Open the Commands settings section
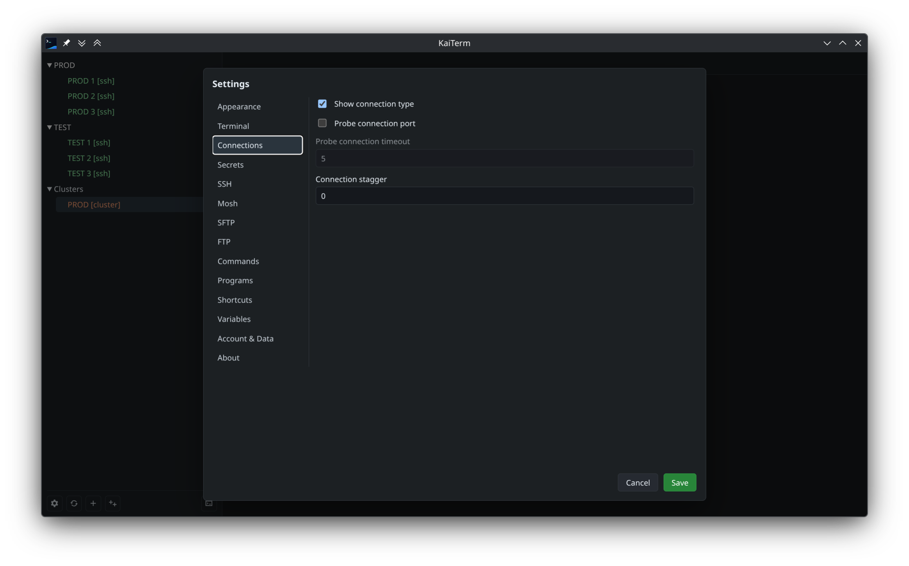This screenshot has width=909, height=566. pyautogui.click(x=257, y=261)
